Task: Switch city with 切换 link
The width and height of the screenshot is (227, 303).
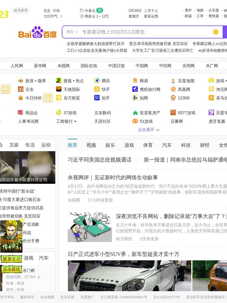Action: [56, 11]
